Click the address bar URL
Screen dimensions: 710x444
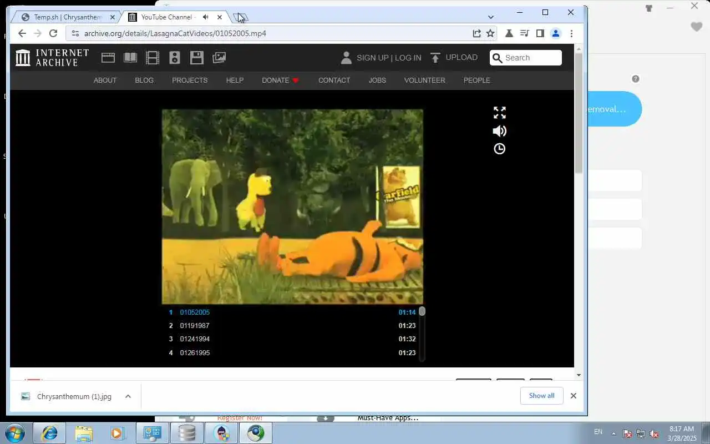coord(175,33)
